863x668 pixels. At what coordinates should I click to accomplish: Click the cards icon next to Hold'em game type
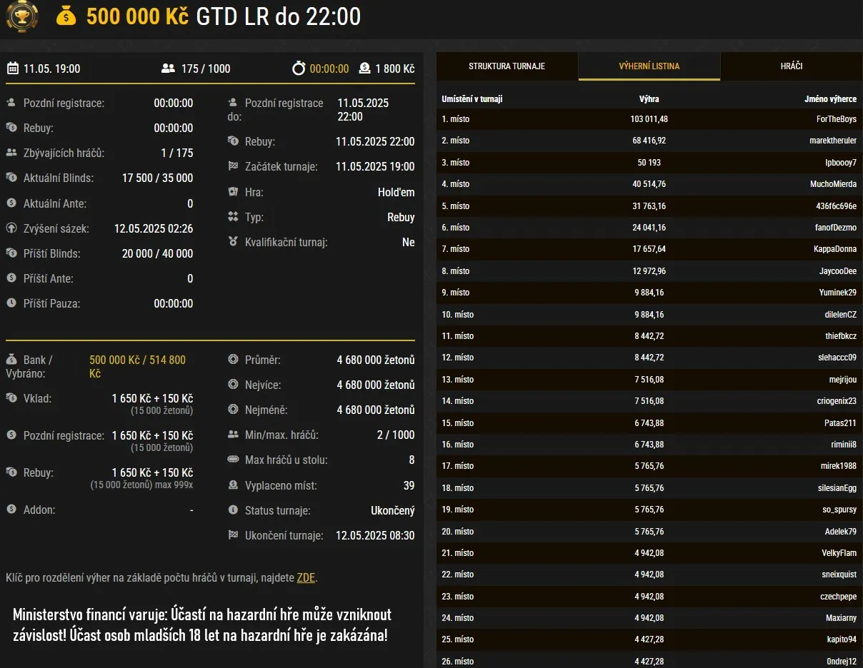click(x=231, y=192)
